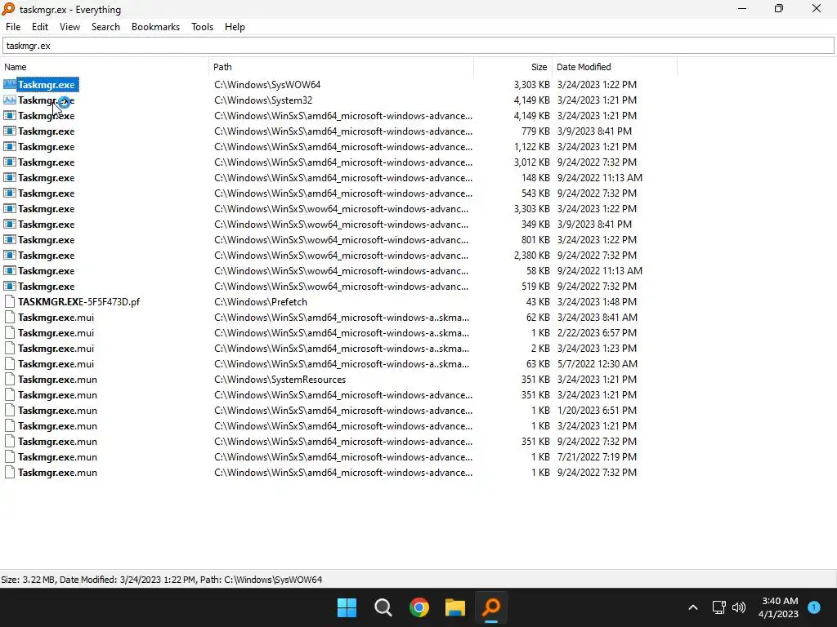Open the File menu
Image resolution: width=837 pixels, height=627 pixels.
click(x=13, y=27)
